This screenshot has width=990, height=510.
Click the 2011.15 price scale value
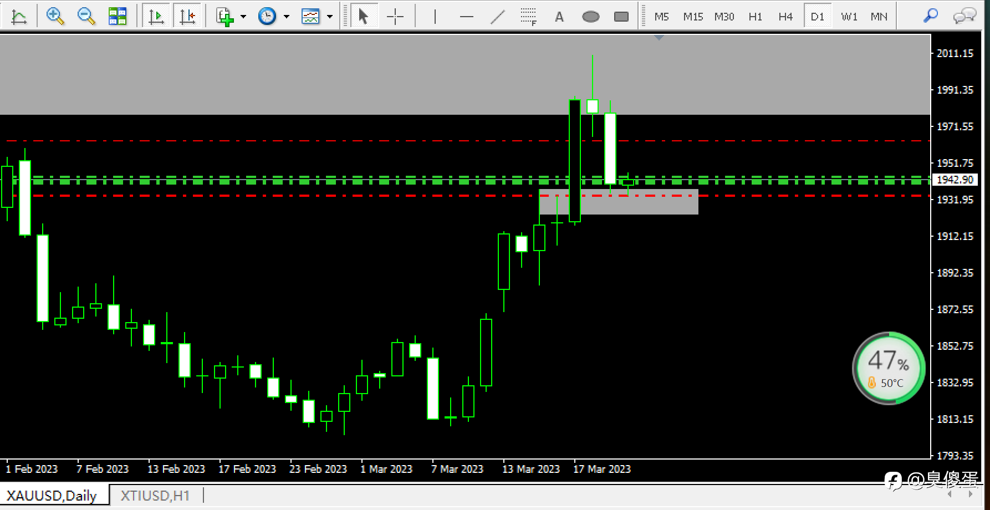coord(955,53)
